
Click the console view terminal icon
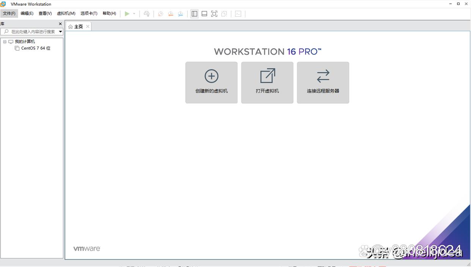point(238,14)
